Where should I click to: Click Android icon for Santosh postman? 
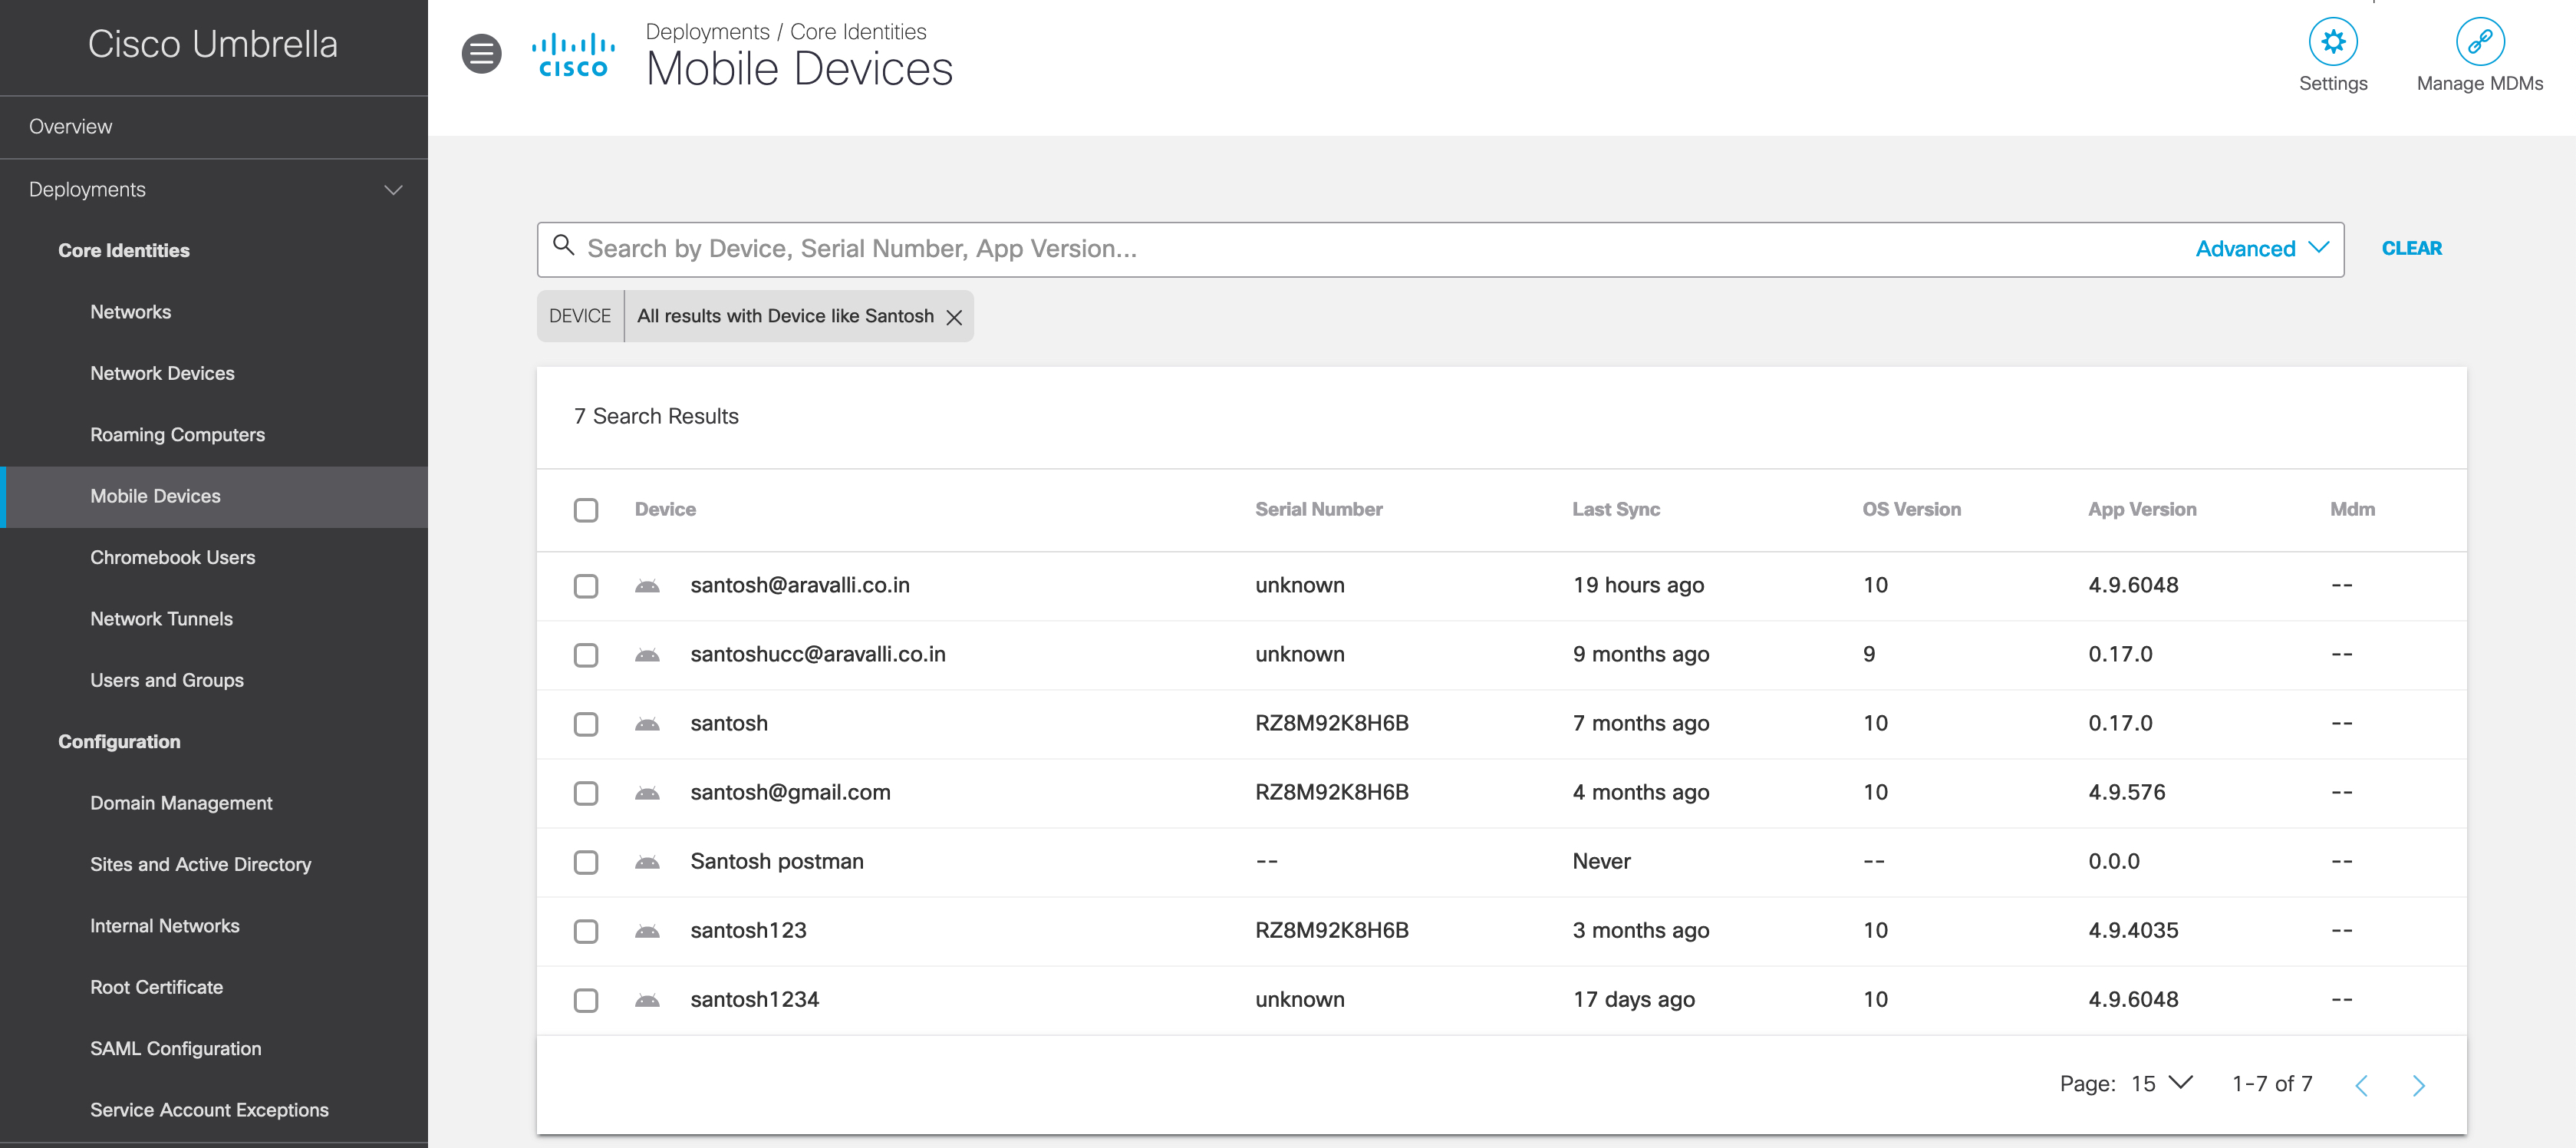[x=647, y=862]
